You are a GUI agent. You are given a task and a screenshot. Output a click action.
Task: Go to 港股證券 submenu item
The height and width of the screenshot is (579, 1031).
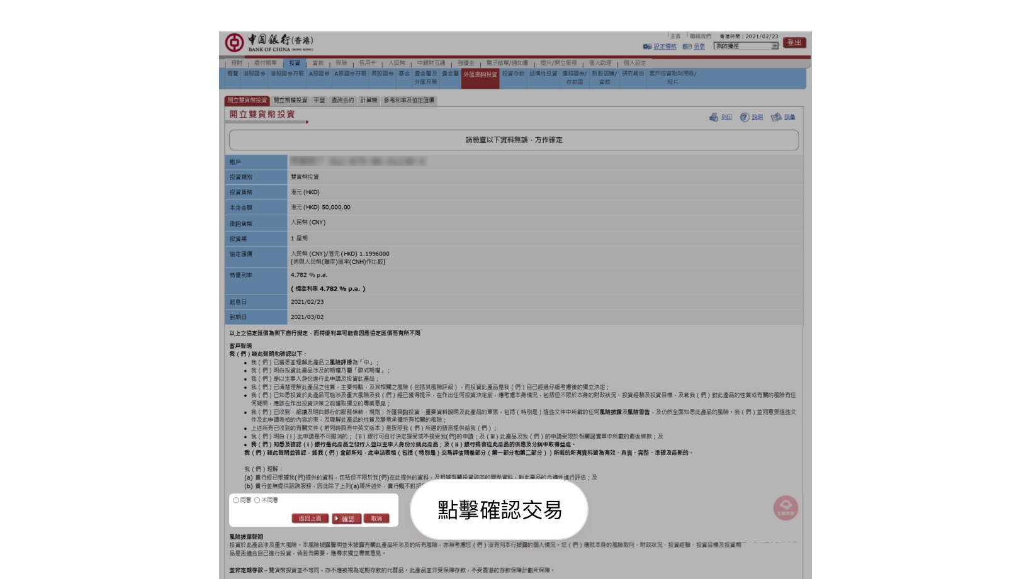(254, 74)
